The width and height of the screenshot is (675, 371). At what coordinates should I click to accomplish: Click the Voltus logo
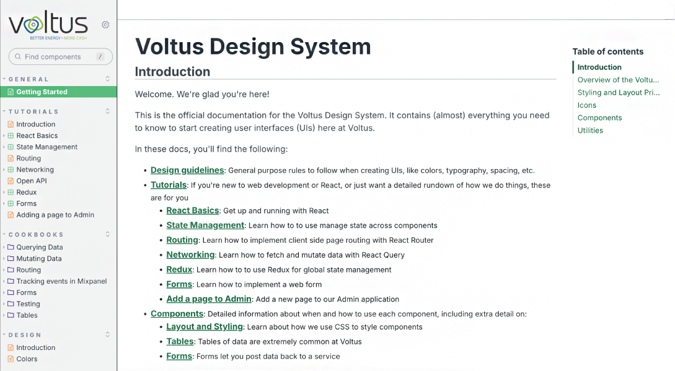point(48,26)
